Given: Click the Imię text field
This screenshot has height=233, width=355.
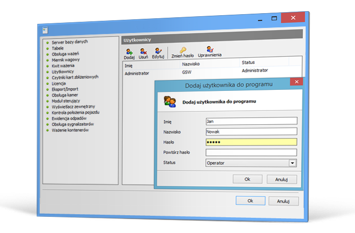Looking at the screenshot, I should (251, 121).
